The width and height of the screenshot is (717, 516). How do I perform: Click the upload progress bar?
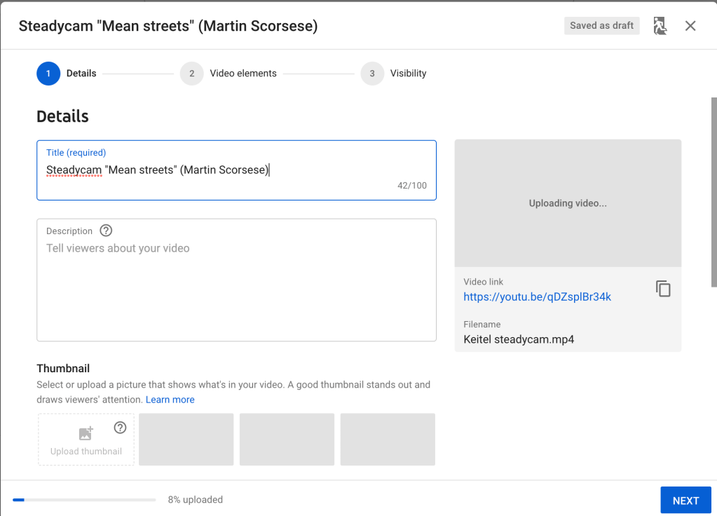tap(84, 500)
